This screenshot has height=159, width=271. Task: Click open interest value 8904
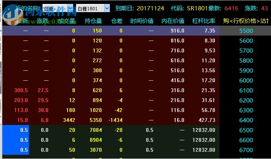coord(96,140)
